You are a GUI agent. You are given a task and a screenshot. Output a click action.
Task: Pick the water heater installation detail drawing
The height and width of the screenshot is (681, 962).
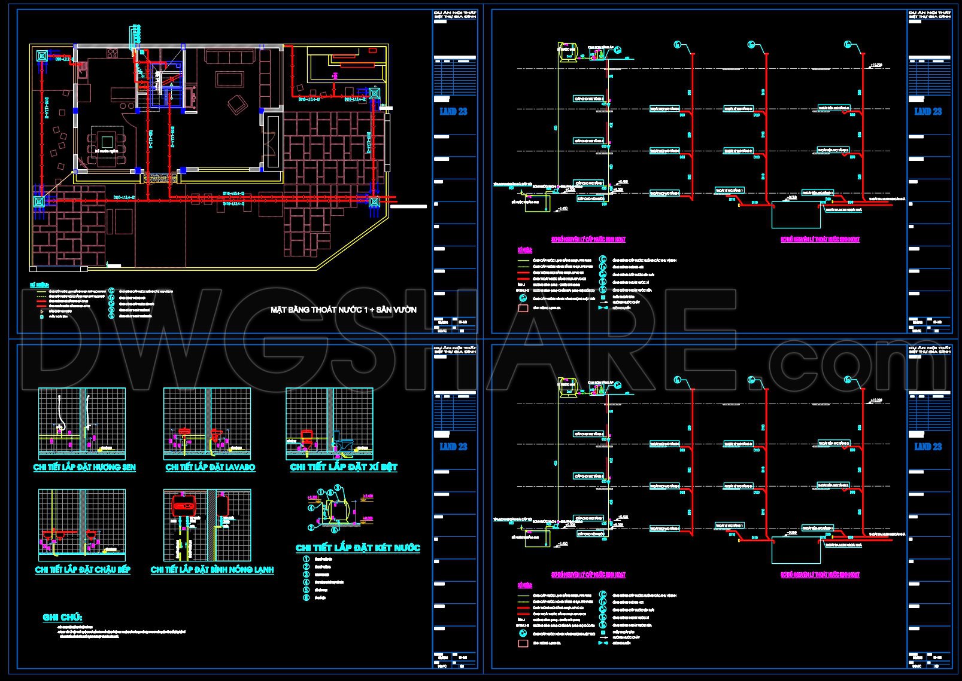click(x=207, y=525)
